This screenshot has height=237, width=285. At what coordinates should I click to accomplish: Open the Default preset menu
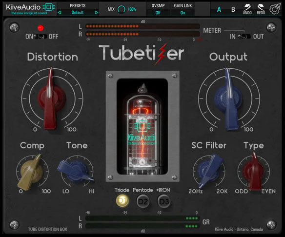78,13
